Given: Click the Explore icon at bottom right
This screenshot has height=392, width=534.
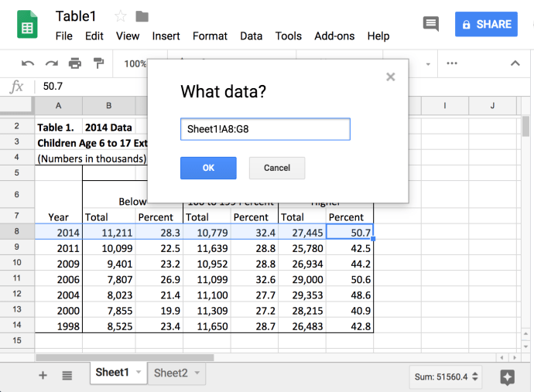Looking at the screenshot, I should 508,377.
